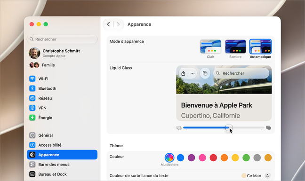Viewport: 305px width, 181px height.
Task: Click the Famille avatars icon
Action: (x=34, y=65)
